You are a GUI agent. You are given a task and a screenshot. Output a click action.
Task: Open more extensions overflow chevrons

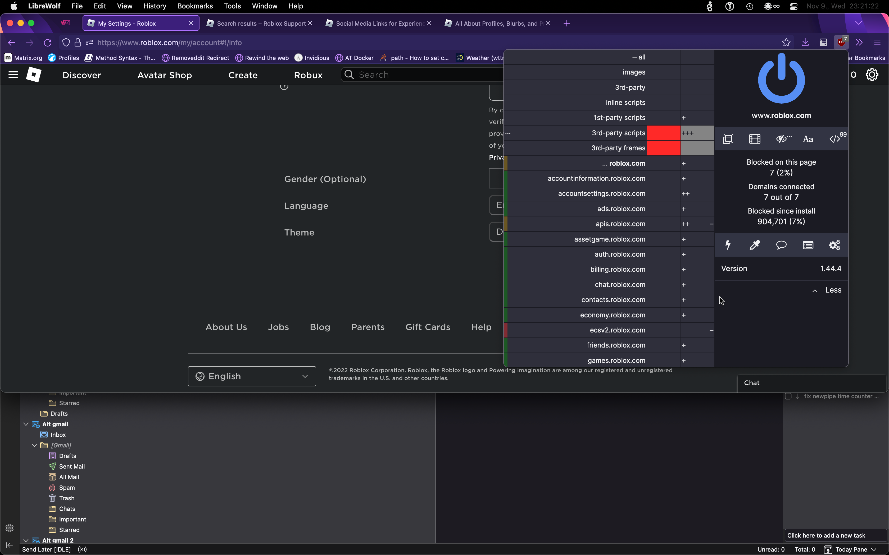tap(859, 43)
